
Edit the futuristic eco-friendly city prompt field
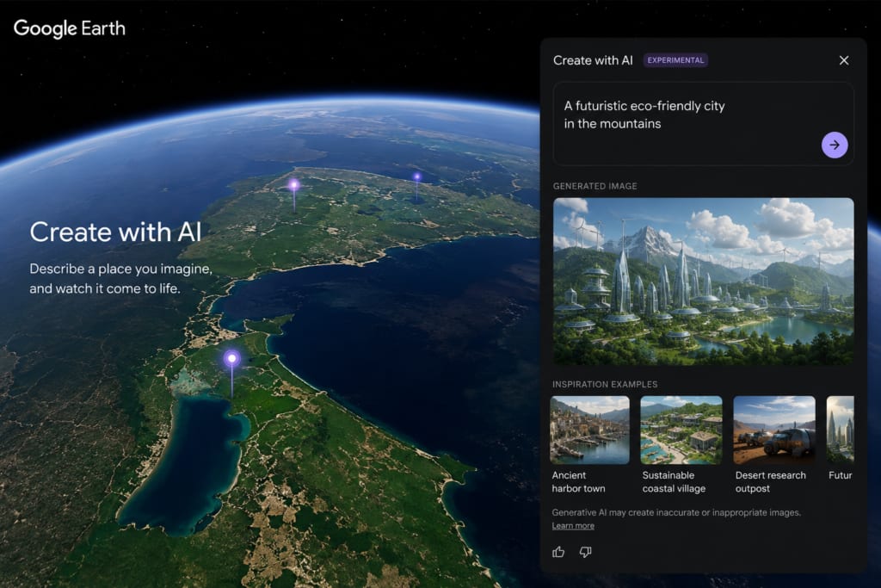pos(703,124)
